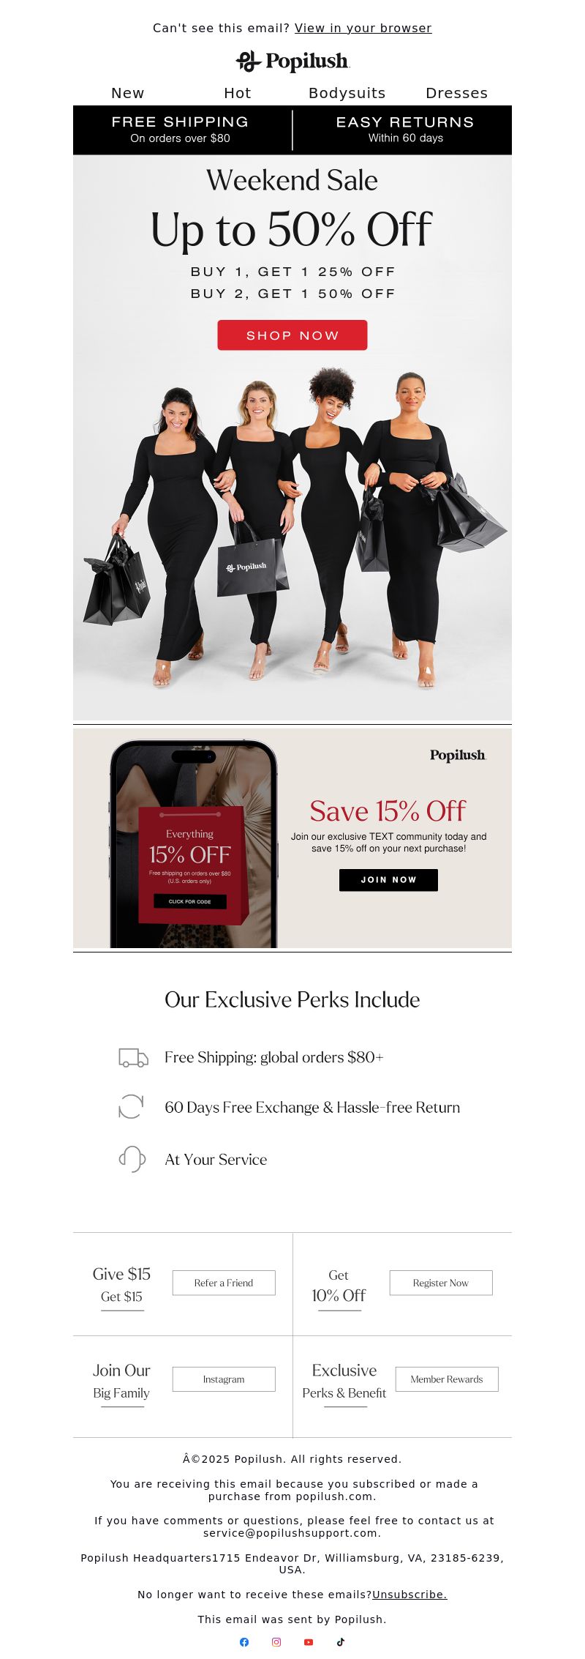Click the Member Rewards button
This screenshot has height=1659, width=585.
447,1379
